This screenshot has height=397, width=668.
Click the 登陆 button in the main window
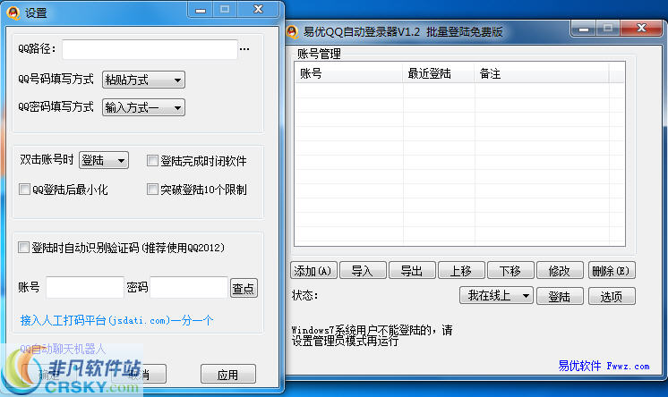[560, 296]
